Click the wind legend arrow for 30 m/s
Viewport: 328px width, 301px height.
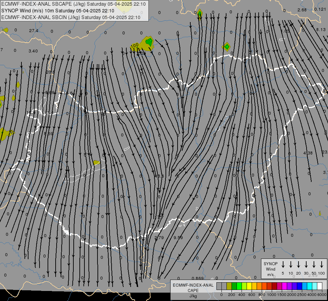click(306, 265)
